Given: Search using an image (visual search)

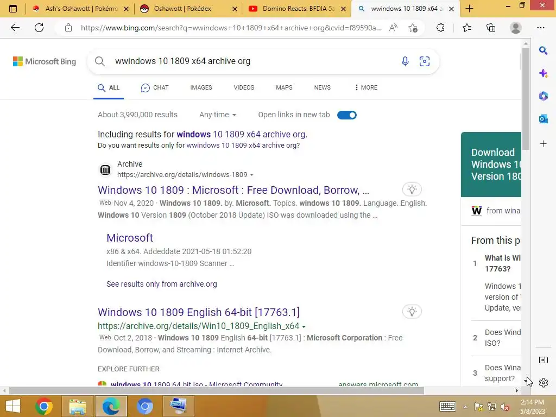Looking at the screenshot, I should [x=425, y=61].
